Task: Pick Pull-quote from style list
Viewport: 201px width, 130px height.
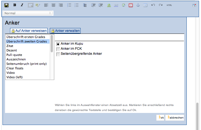Action: click(28, 55)
